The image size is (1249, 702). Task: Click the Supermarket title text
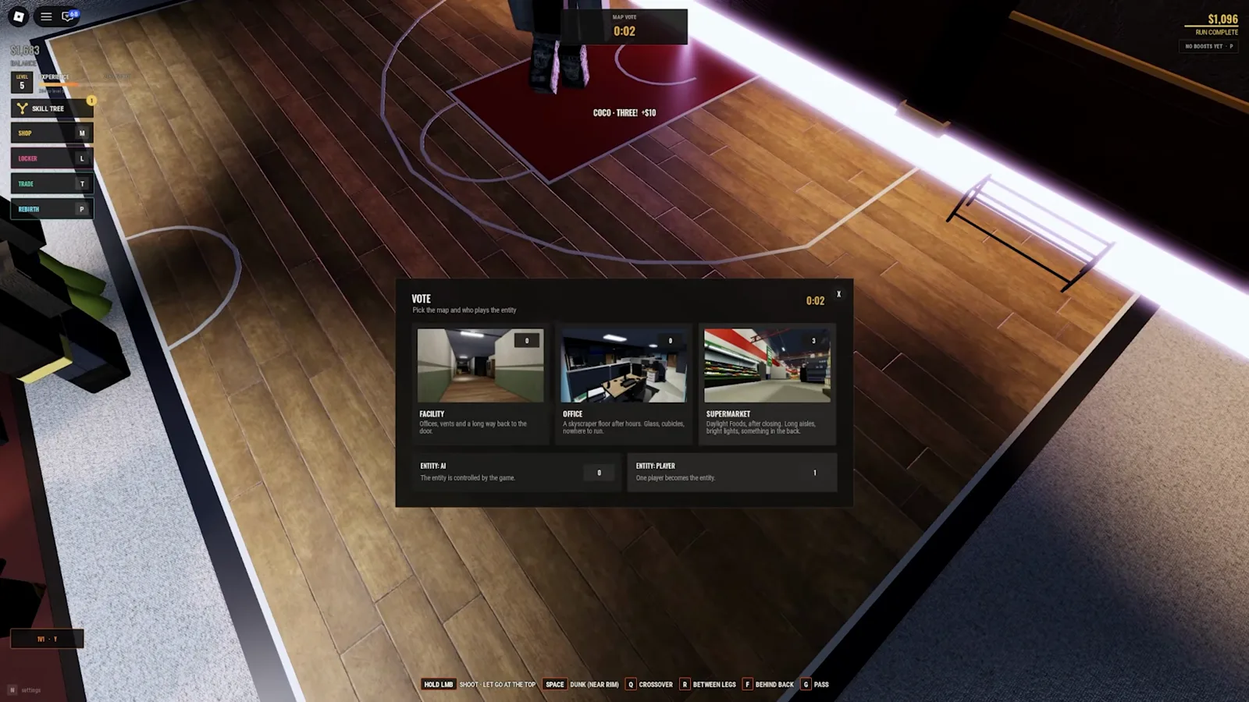[728, 414]
